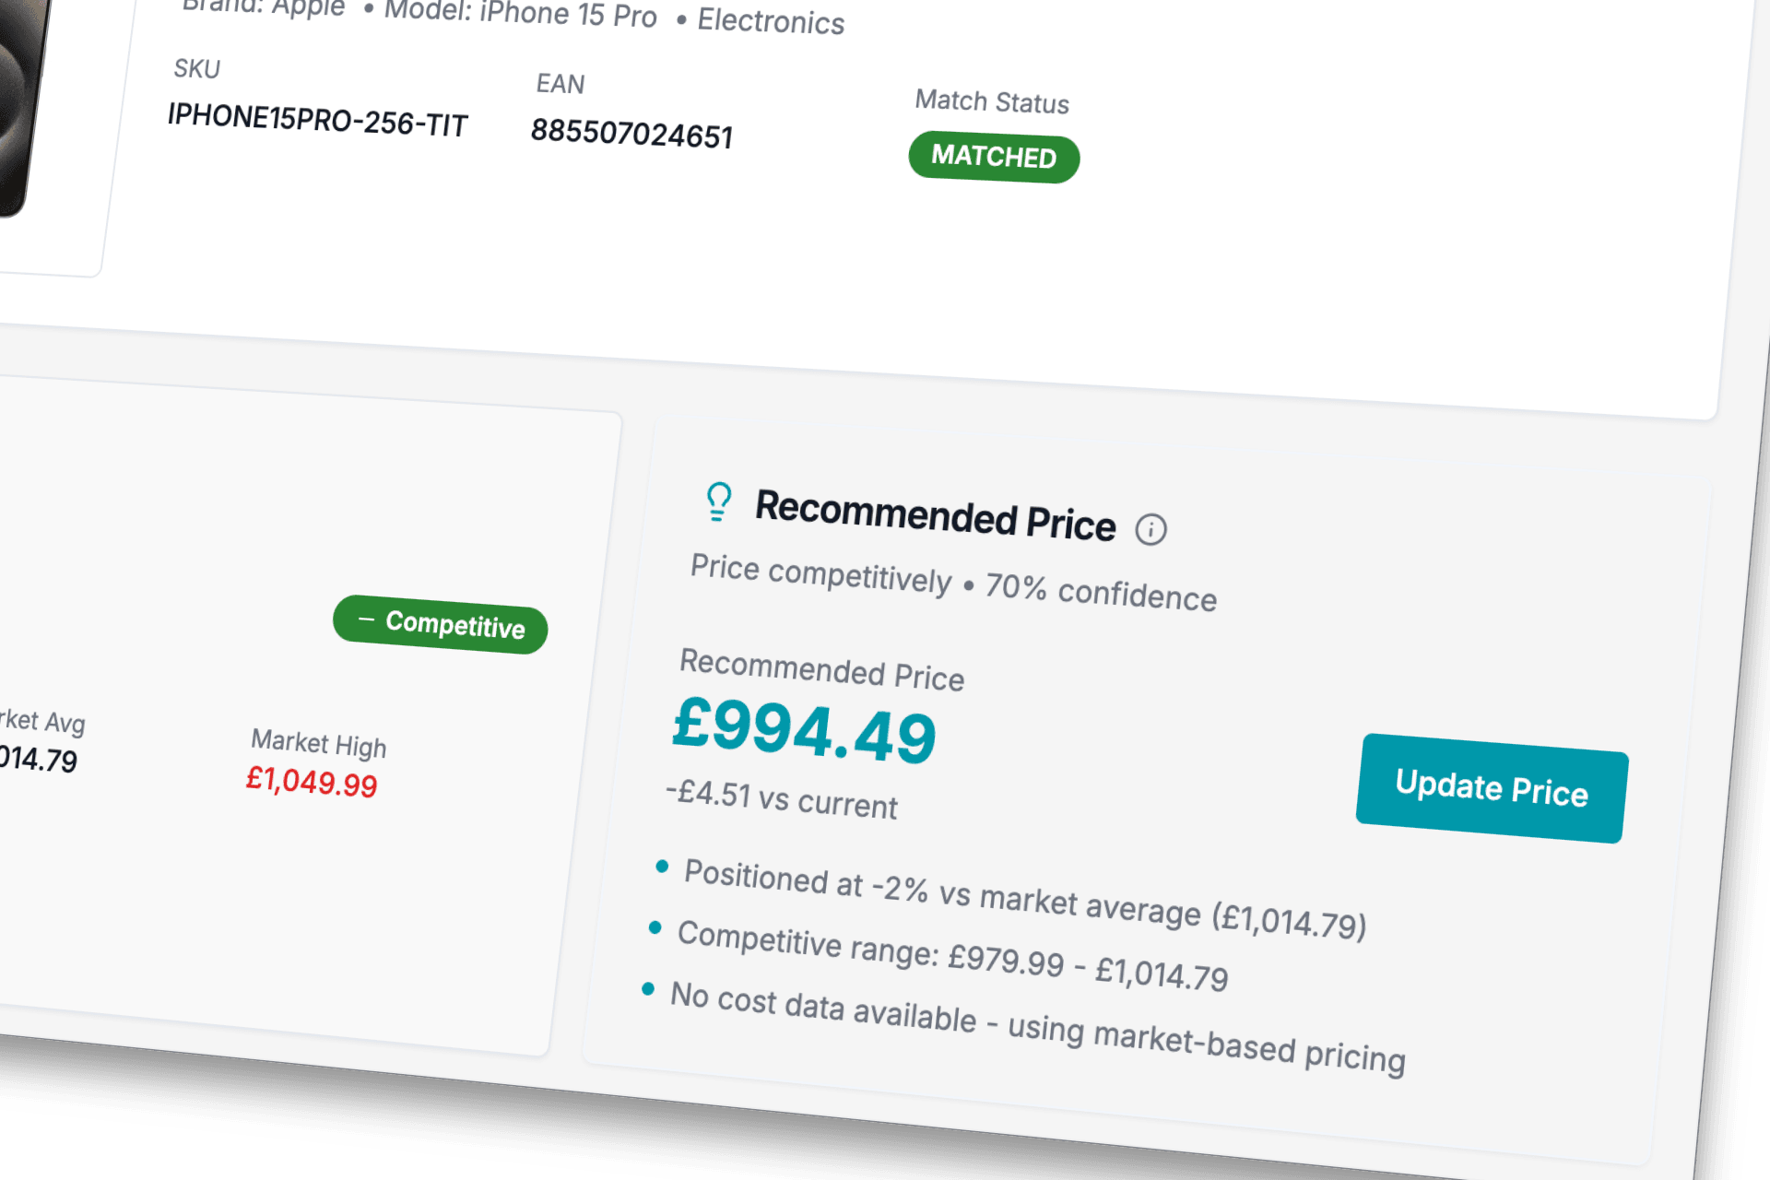
Task: Toggle the Competitive pricing status pill
Action: pos(440,626)
